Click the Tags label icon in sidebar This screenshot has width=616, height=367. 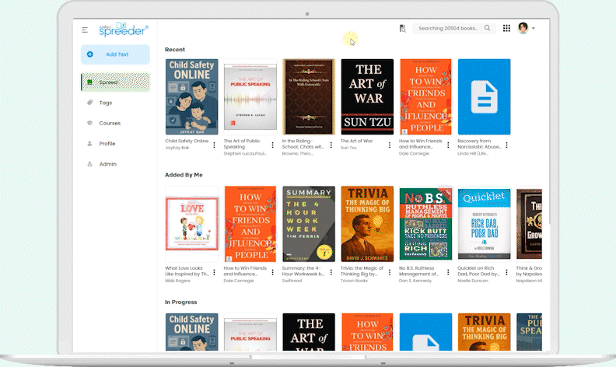pyautogui.click(x=89, y=103)
